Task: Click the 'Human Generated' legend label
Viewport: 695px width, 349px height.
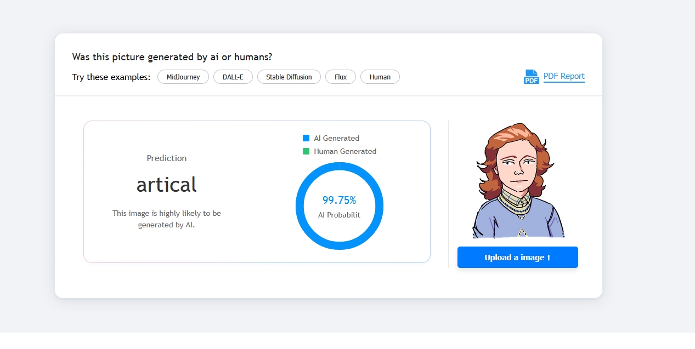Action: [345, 151]
